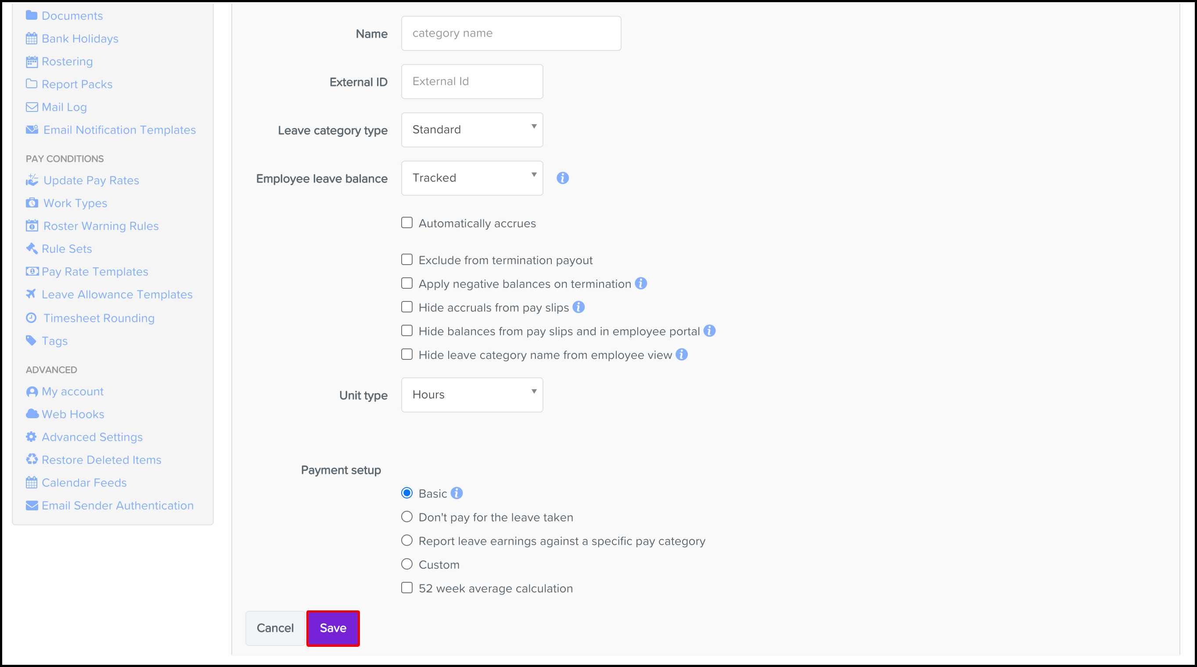The image size is (1197, 667).
Task: Click info icon beside Hide leave category name
Action: pyautogui.click(x=682, y=355)
